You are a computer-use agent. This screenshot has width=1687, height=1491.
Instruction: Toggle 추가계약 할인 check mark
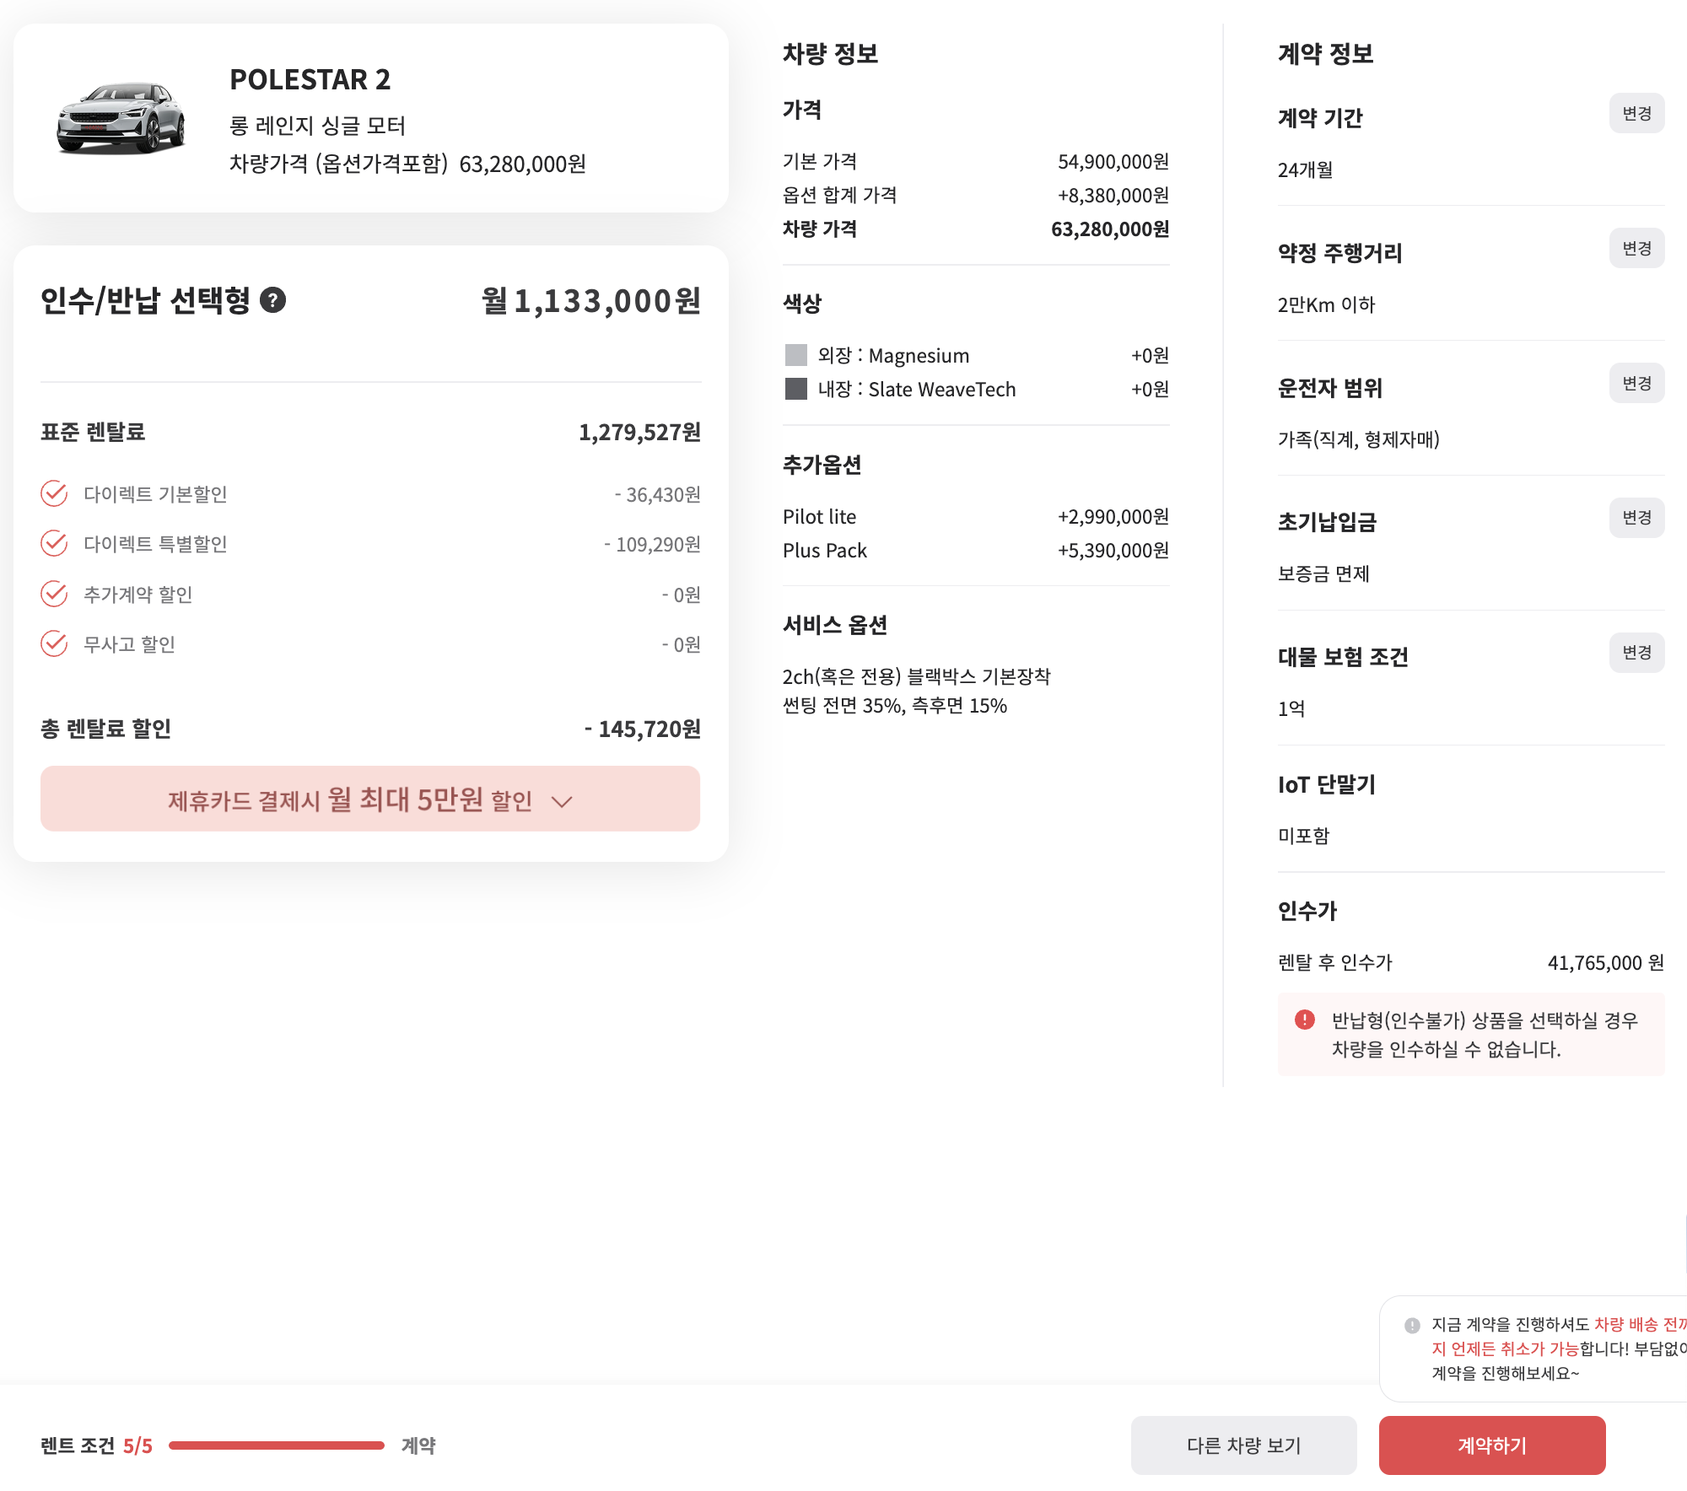54,595
